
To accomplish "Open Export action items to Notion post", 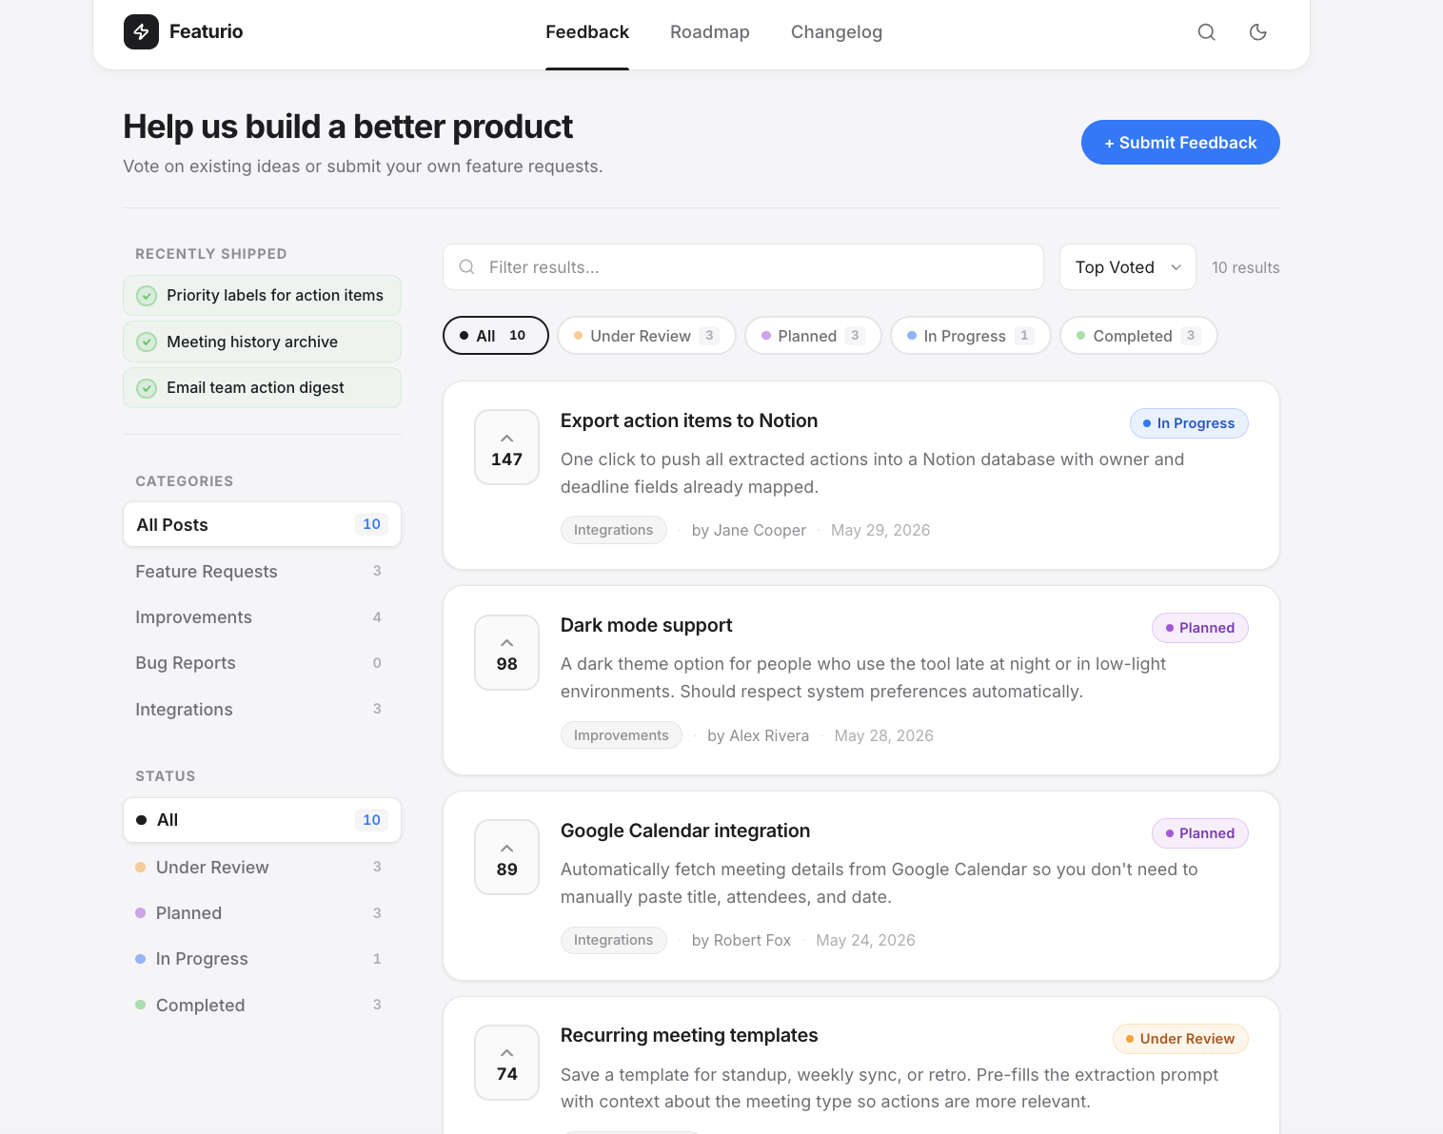I will point(689,420).
